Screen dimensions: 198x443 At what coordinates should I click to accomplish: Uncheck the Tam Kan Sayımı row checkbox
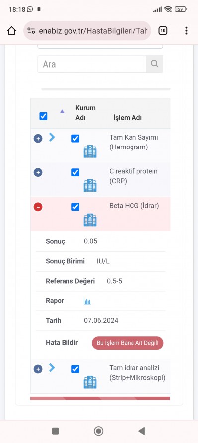[75, 139]
